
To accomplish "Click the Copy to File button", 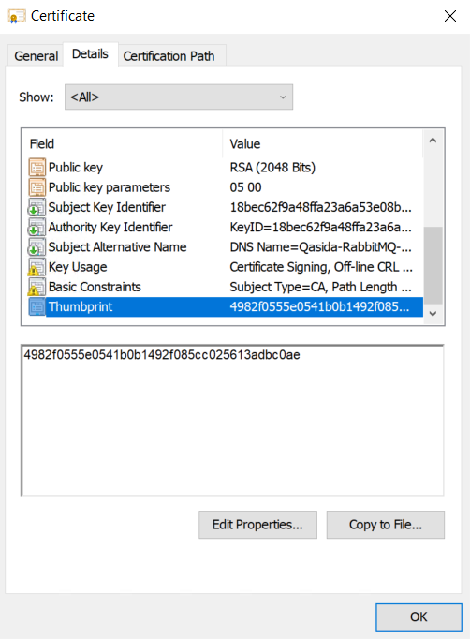I will pyautogui.click(x=386, y=525).
